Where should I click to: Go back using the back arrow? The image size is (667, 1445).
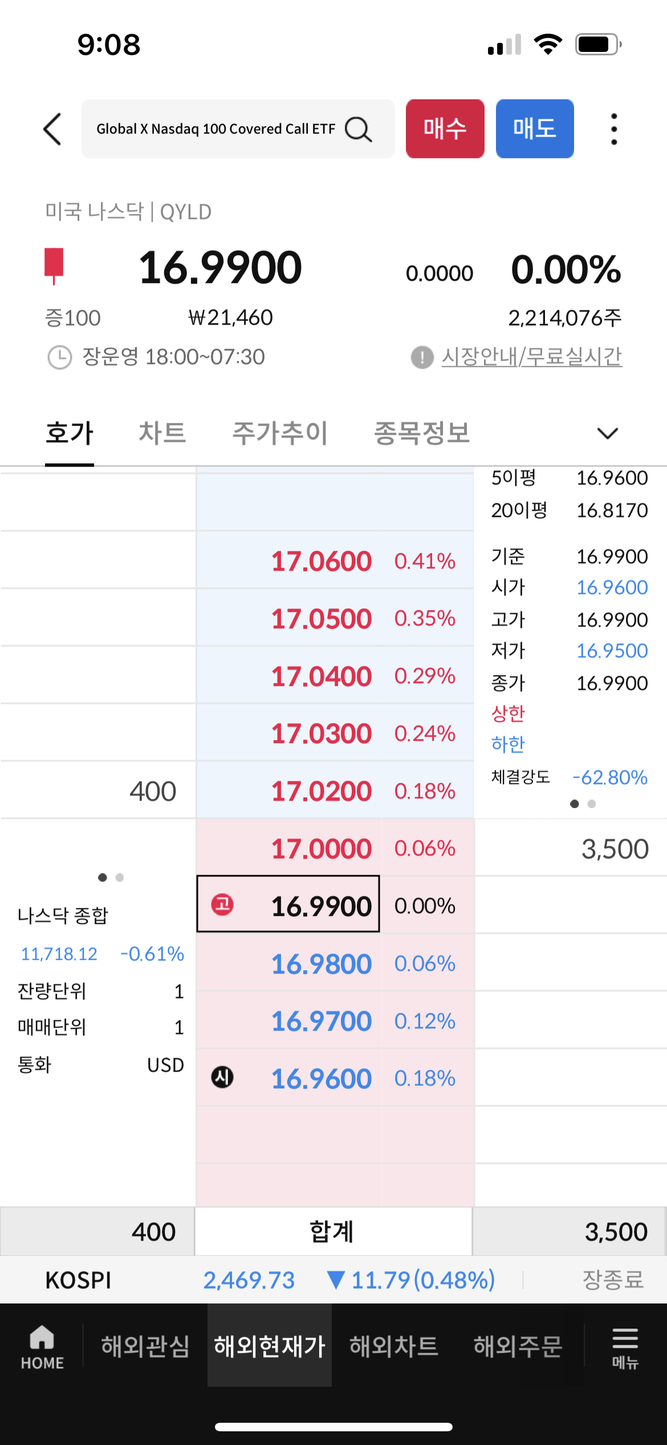pos(52,129)
